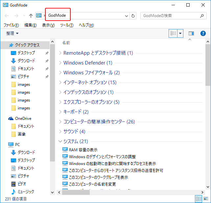Open help with the question mark icon
The image size is (211, 203).
(x=203, y=33)
